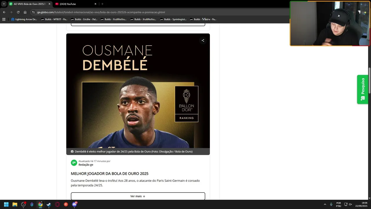
Task: Open OBS Studio from taskbar
Action: tap(23, 204)
